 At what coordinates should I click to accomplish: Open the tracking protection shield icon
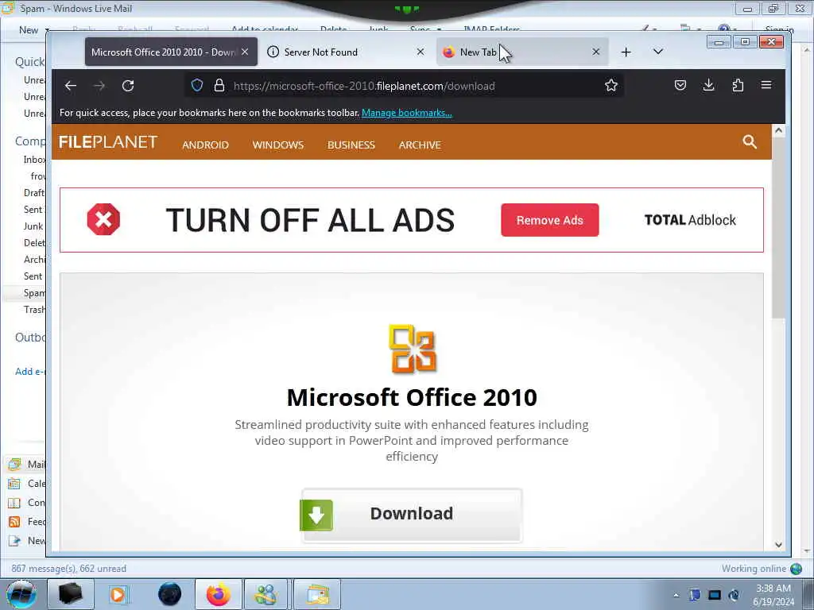point(197,85)
